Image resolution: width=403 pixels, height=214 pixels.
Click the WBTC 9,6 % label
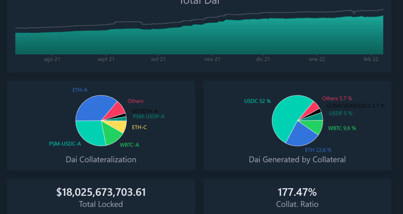342,128
